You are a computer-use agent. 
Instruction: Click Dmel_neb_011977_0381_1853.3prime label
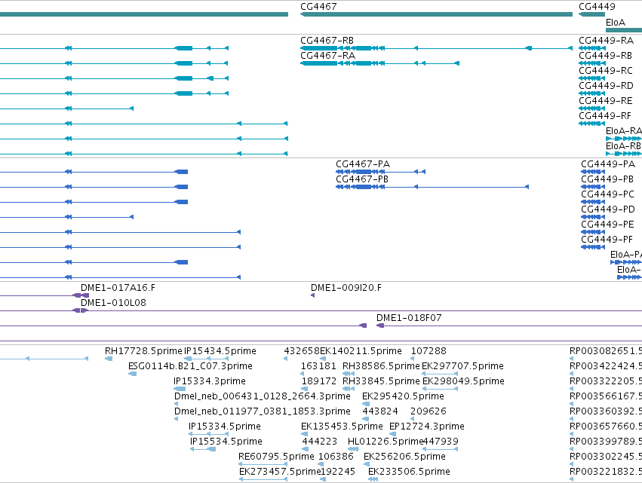tap(263, 411)
